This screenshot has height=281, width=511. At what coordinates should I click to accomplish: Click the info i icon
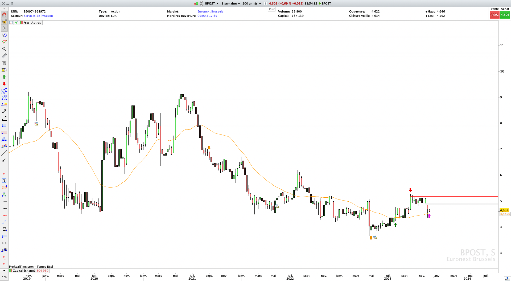click(x=266, y=3)
